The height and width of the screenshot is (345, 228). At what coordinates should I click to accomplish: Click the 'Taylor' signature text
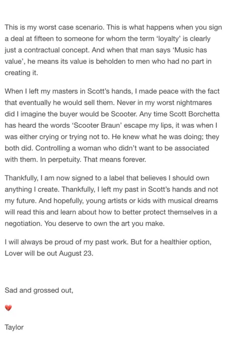14,327
